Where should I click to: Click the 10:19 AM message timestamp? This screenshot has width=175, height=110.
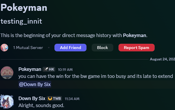click(65, 70)
